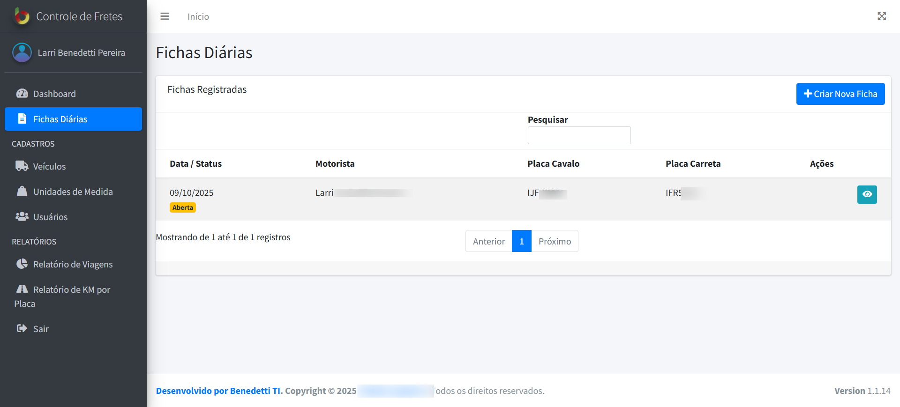
Task: Toggle the sidebar hamburger menu
Action: coord(165,16)
